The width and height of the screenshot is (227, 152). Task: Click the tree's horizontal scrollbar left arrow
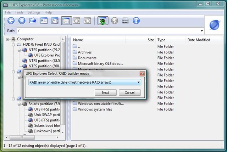coord(6,137)
